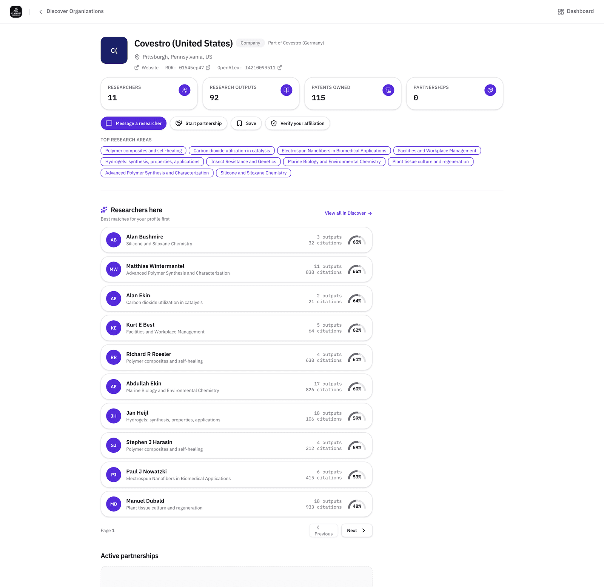The image size is (604, 587).
Task: Open the external Website link
Action: [146, 68]
